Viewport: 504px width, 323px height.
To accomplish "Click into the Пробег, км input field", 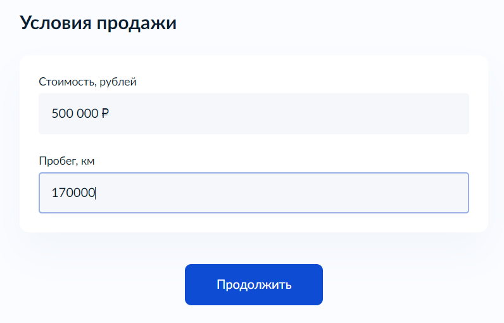I will 254,193.
